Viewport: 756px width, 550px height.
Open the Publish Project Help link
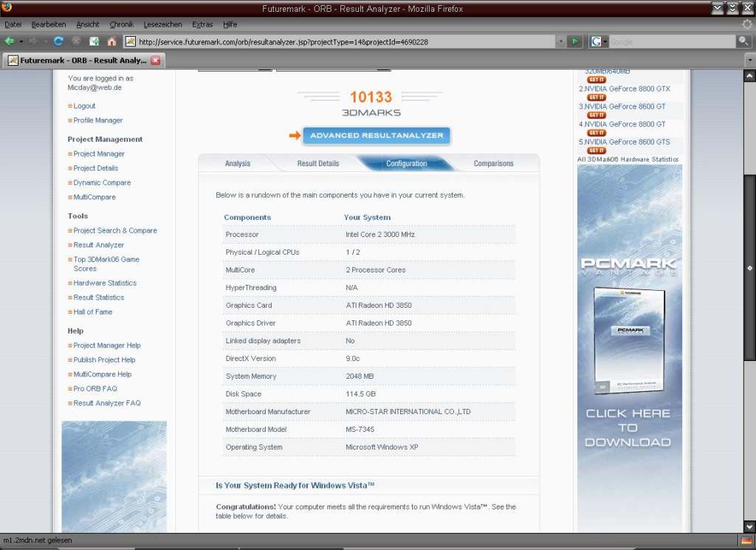[104, 360]
